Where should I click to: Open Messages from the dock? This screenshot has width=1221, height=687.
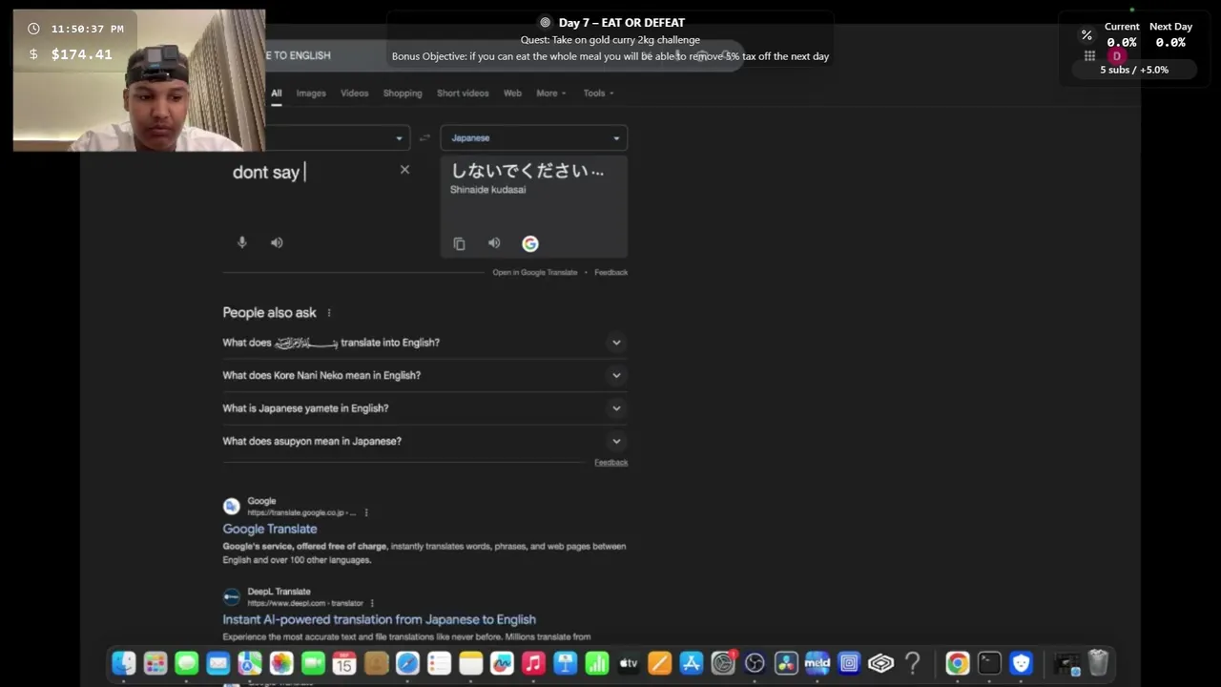tap(187, 663)
